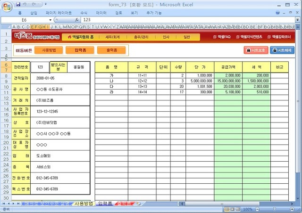Open the 세무/회계 banner menu
The image size is (302, 213).
pyautogui.click(x=112, y=37)
